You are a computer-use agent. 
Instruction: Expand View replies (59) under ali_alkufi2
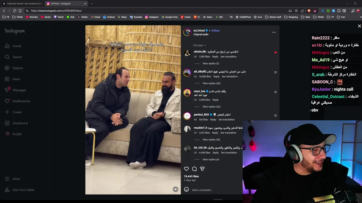211,83
